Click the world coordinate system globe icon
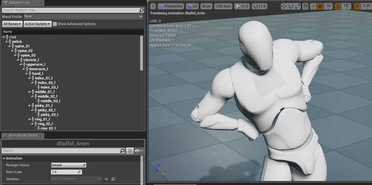The width and height of the screenshot is (372, 185). click(x=306, y=7)
